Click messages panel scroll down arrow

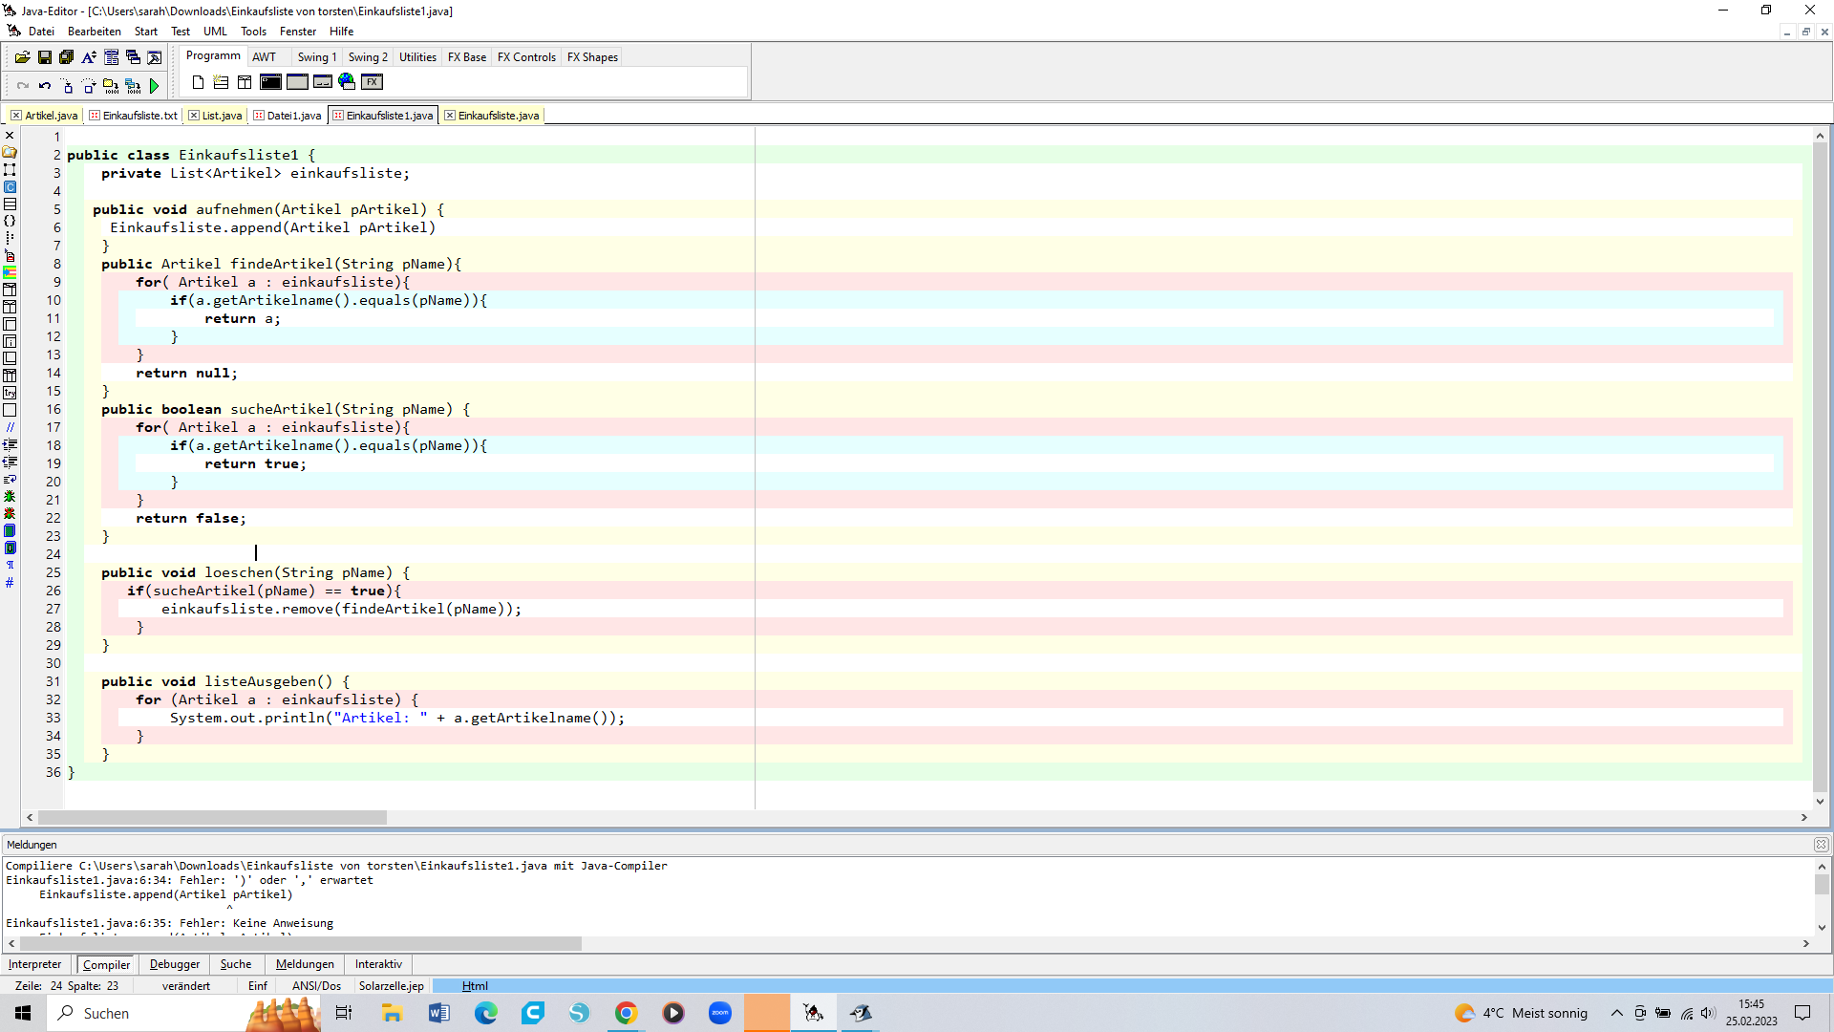pos(1822,927)
